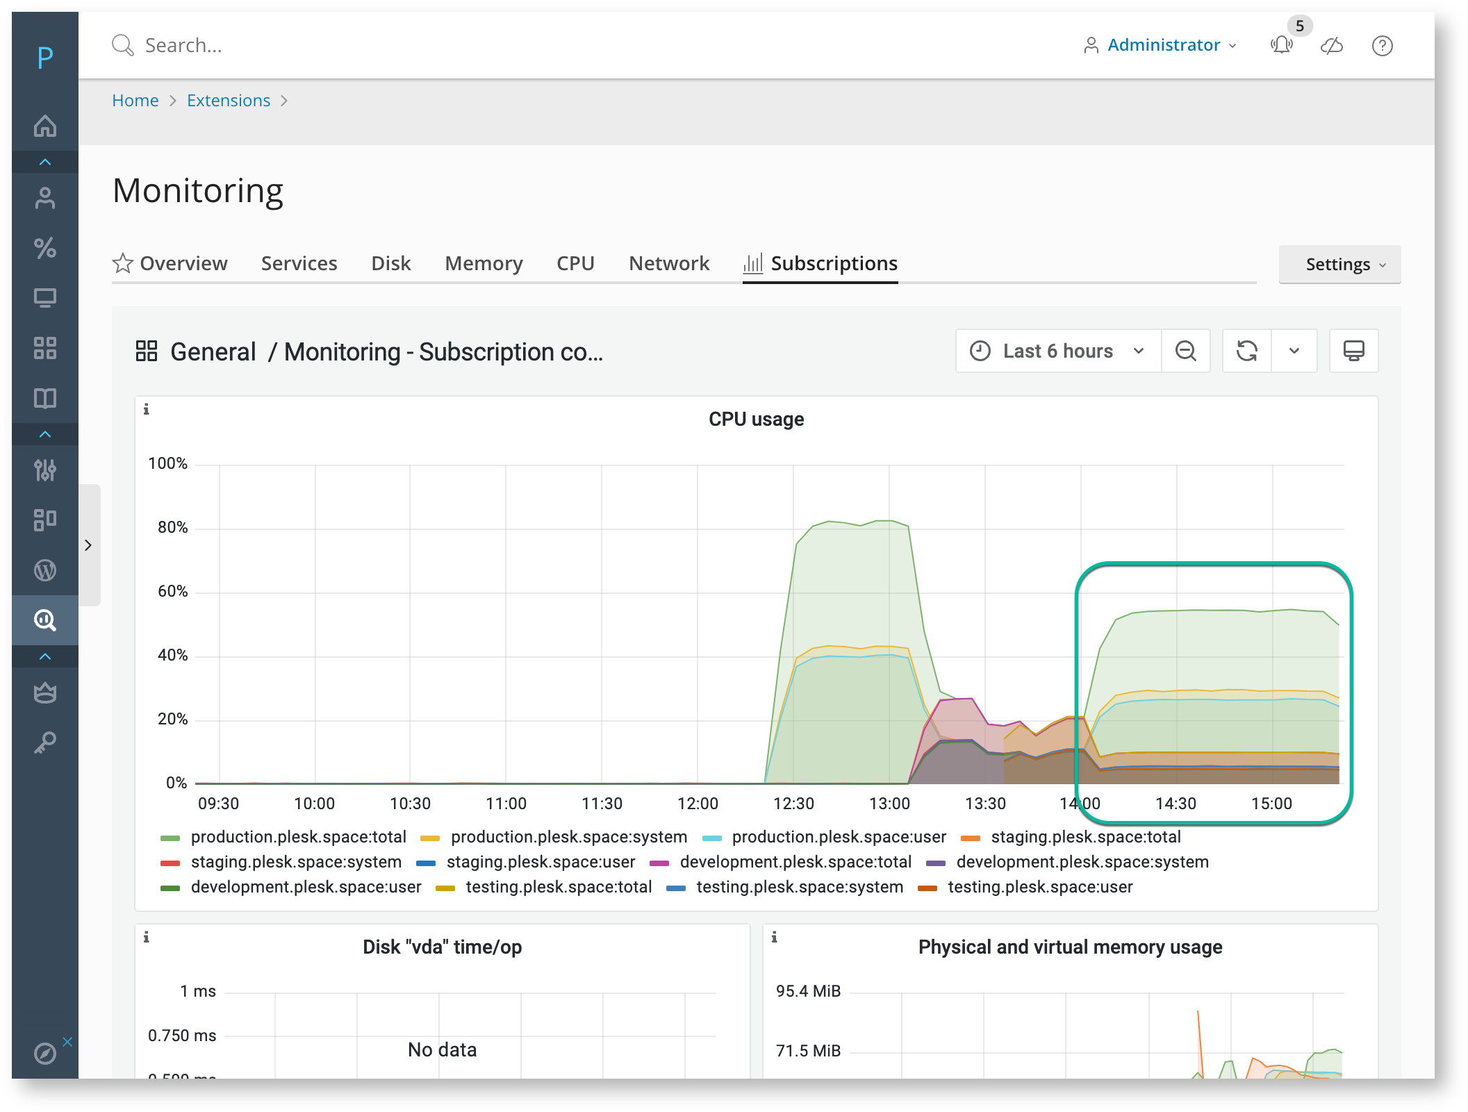Click the Home breadcrumb link
This screenshot has height=1112, width=1468.
135,101
